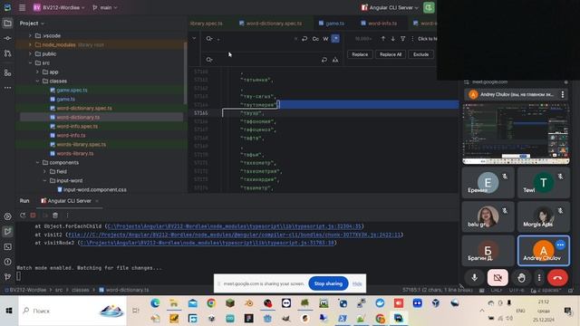Collapse the replace field chevron

click(x=194, y=38)
